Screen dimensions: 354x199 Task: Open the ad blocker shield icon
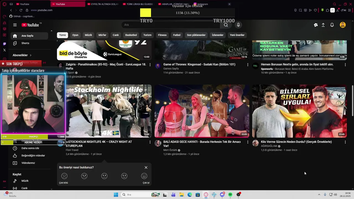click(305, 10)
